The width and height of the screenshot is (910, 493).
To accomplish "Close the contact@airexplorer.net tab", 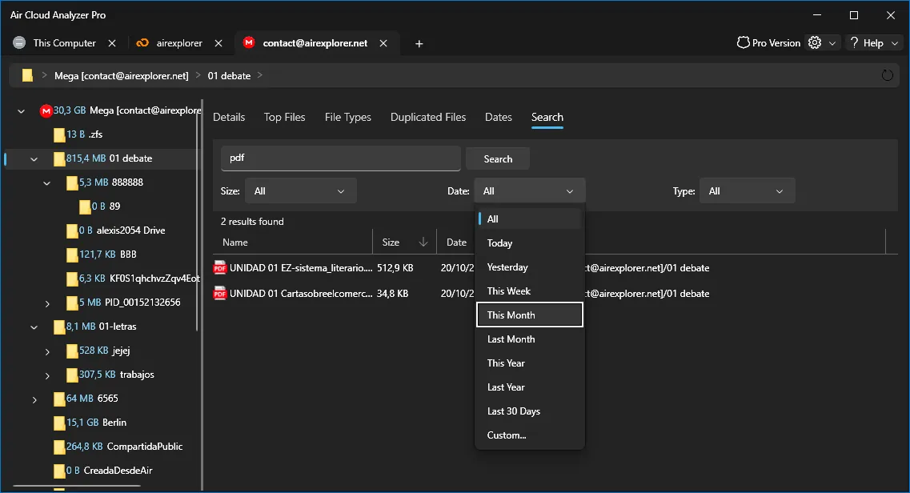I will pos(383,43).
